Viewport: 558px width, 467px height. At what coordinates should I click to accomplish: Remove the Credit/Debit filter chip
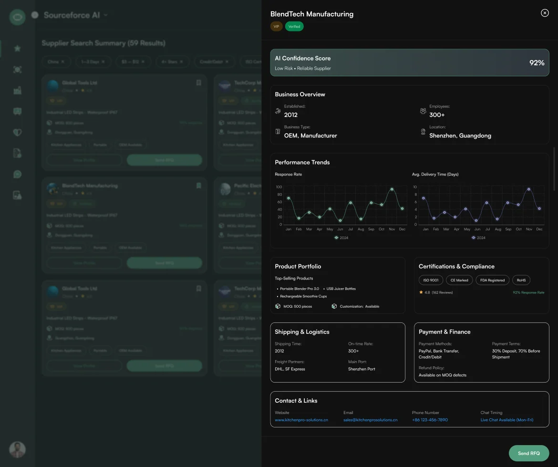click(x=227, y=62)
